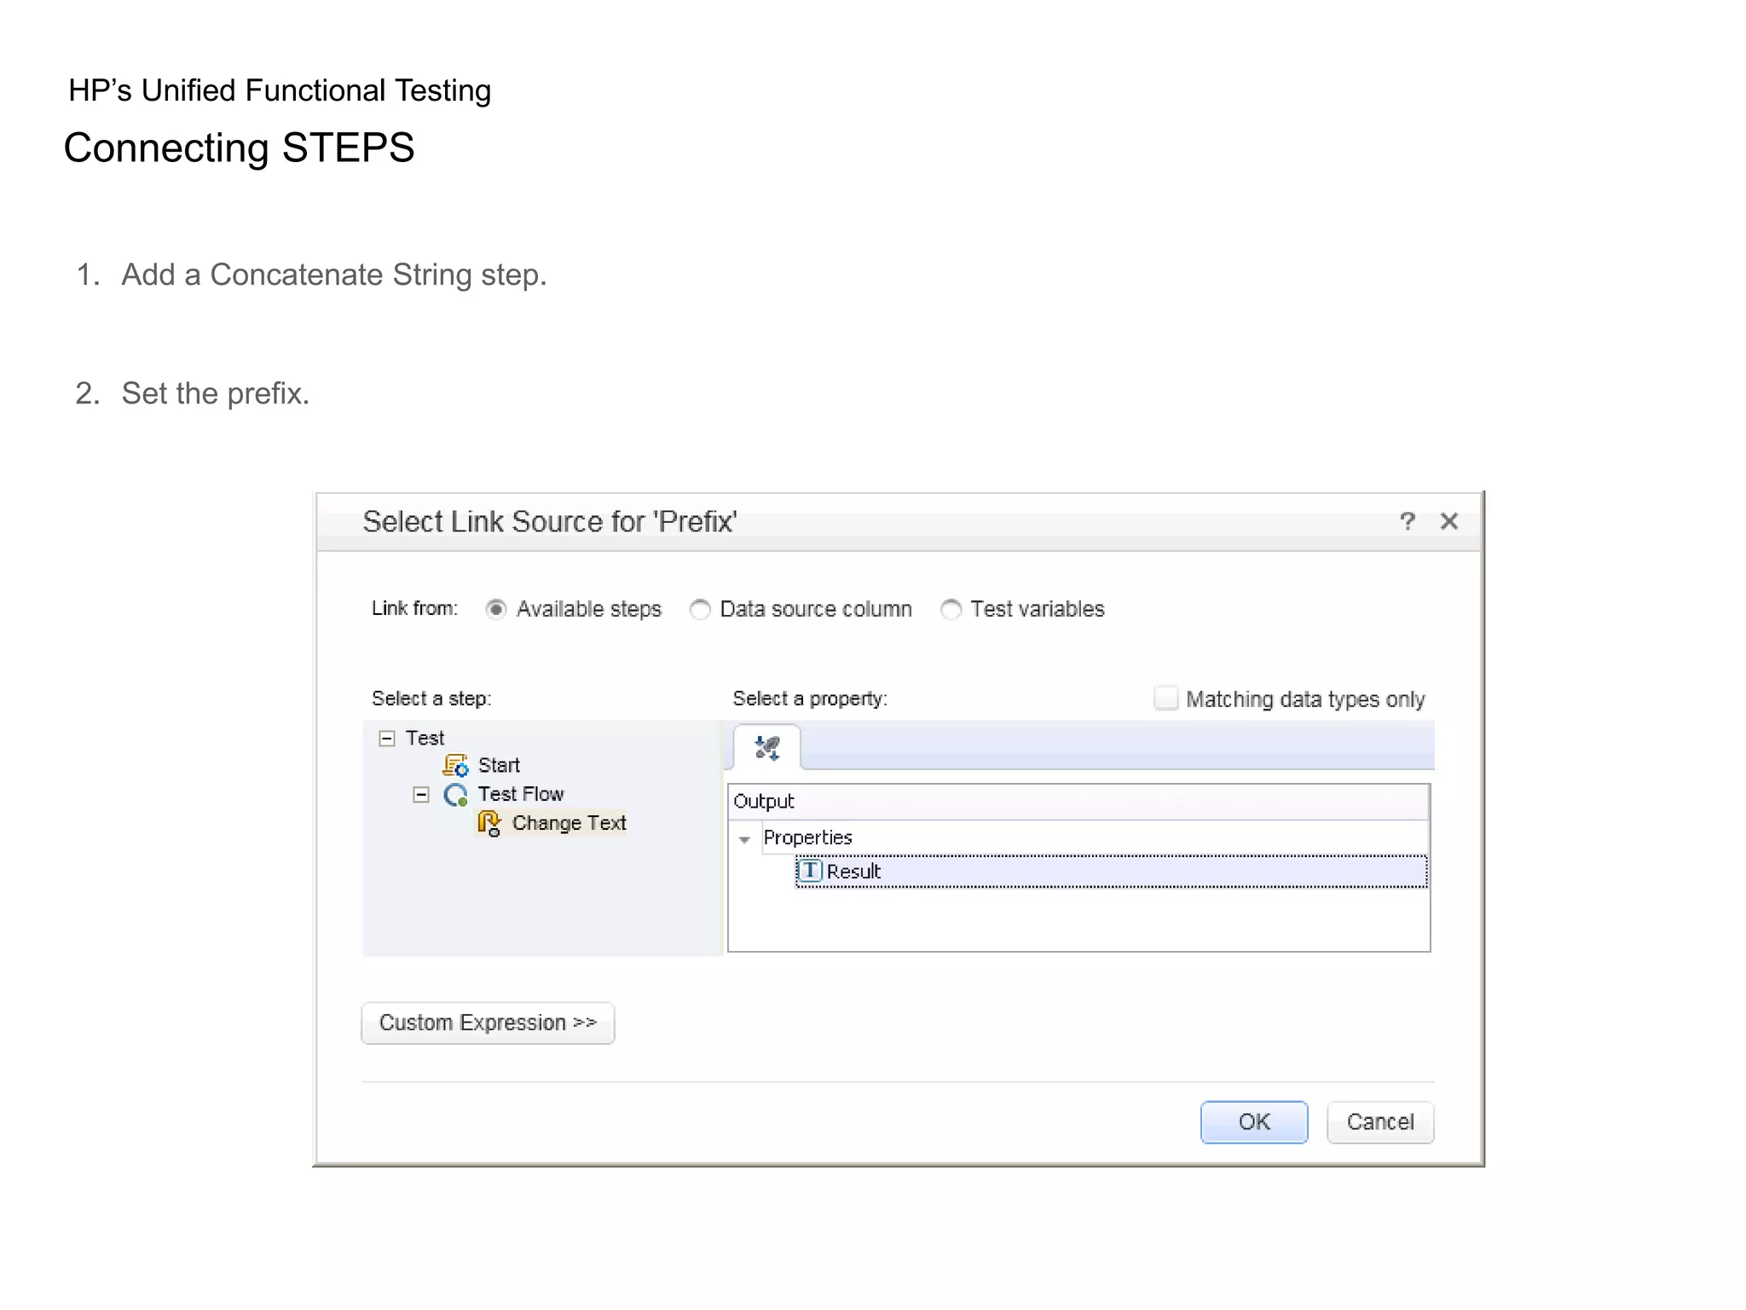Choose the Test variables radio button
The width and height of the screenshot is (1746, 1310).
click(951, 610)
